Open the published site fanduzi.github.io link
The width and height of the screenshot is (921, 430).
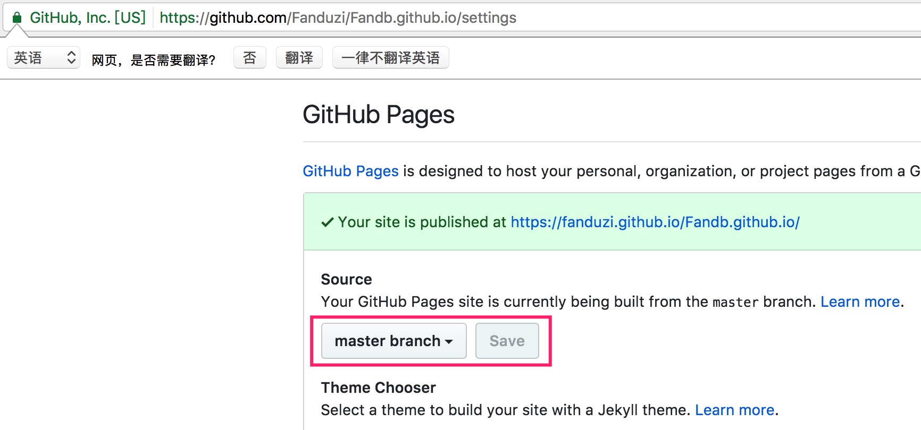coord(655,222)
